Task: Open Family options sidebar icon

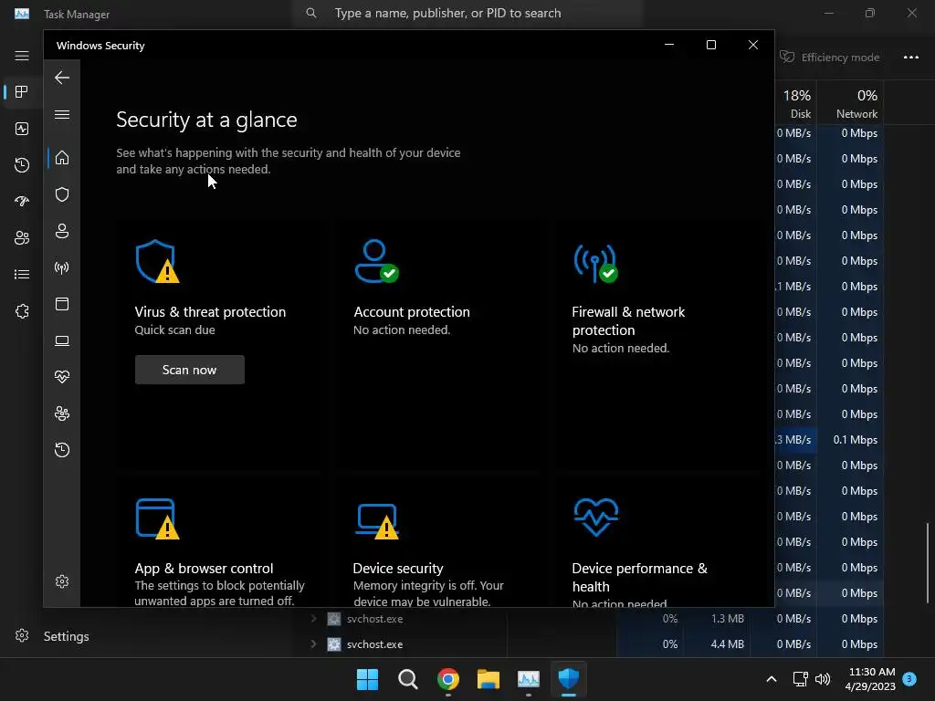Action: (62, 413)
